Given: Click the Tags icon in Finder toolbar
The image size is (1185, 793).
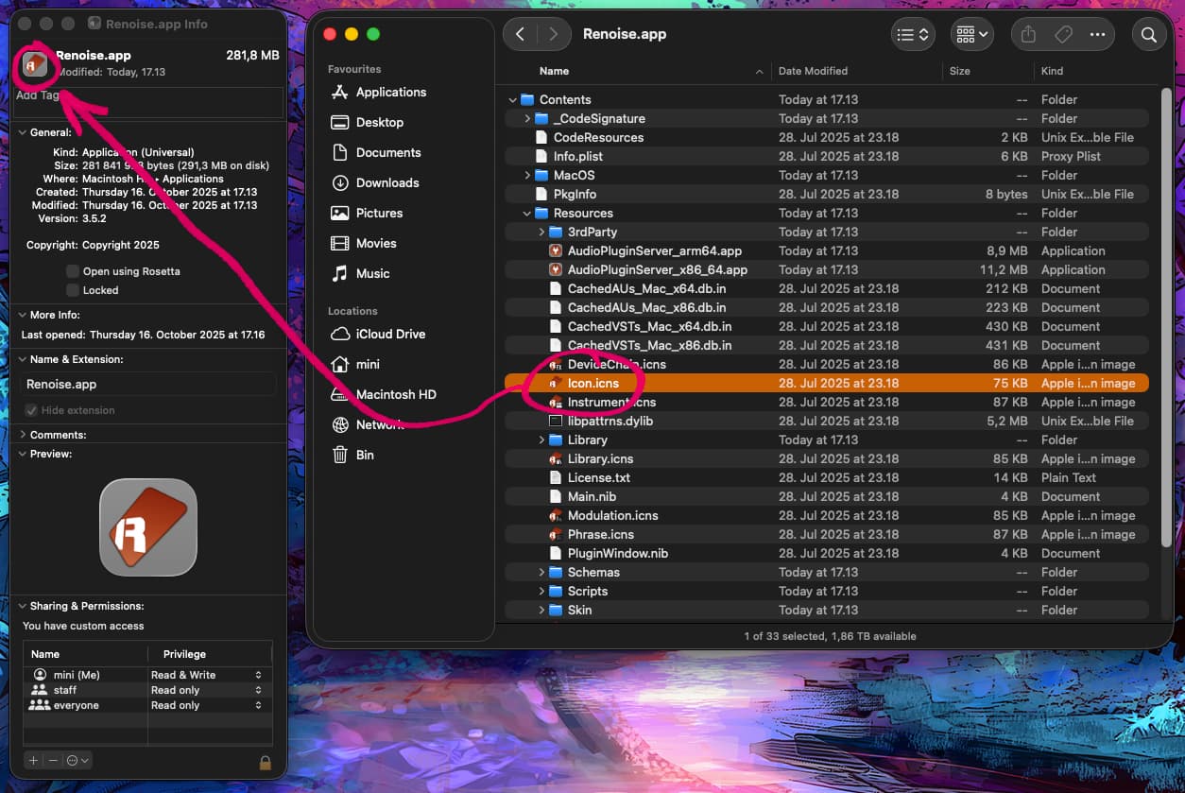Looking at the screenshot, I should click(1063, 35).
